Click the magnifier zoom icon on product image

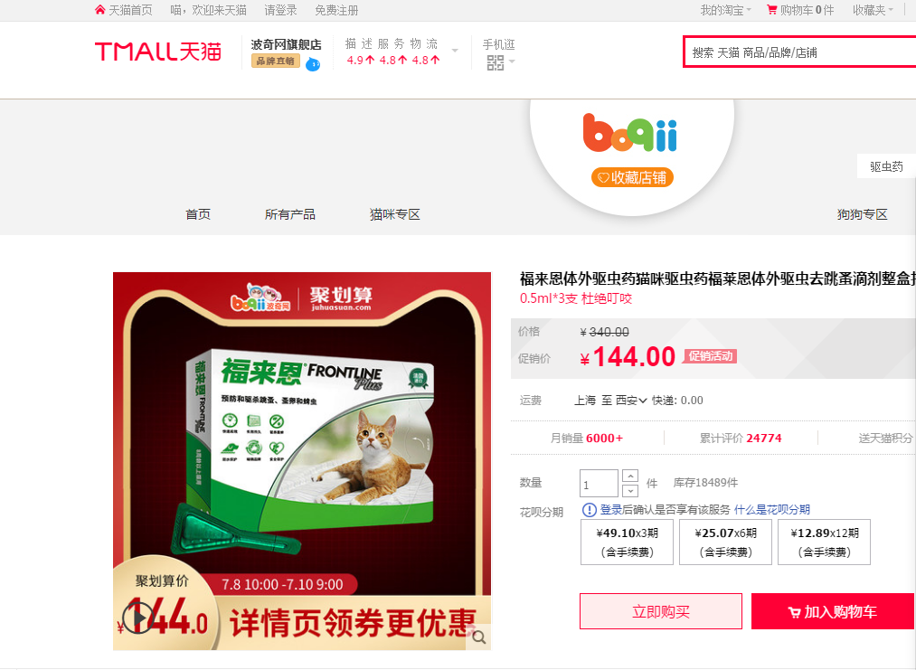click(x=479, y=637)
